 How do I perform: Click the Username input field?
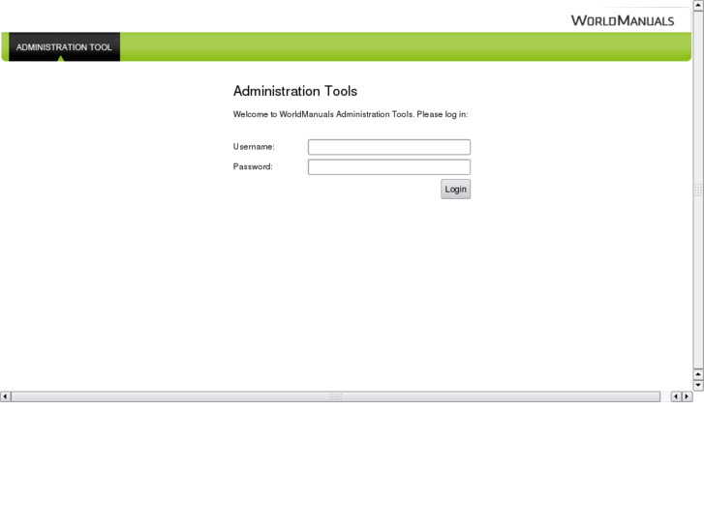pos(389,147)
